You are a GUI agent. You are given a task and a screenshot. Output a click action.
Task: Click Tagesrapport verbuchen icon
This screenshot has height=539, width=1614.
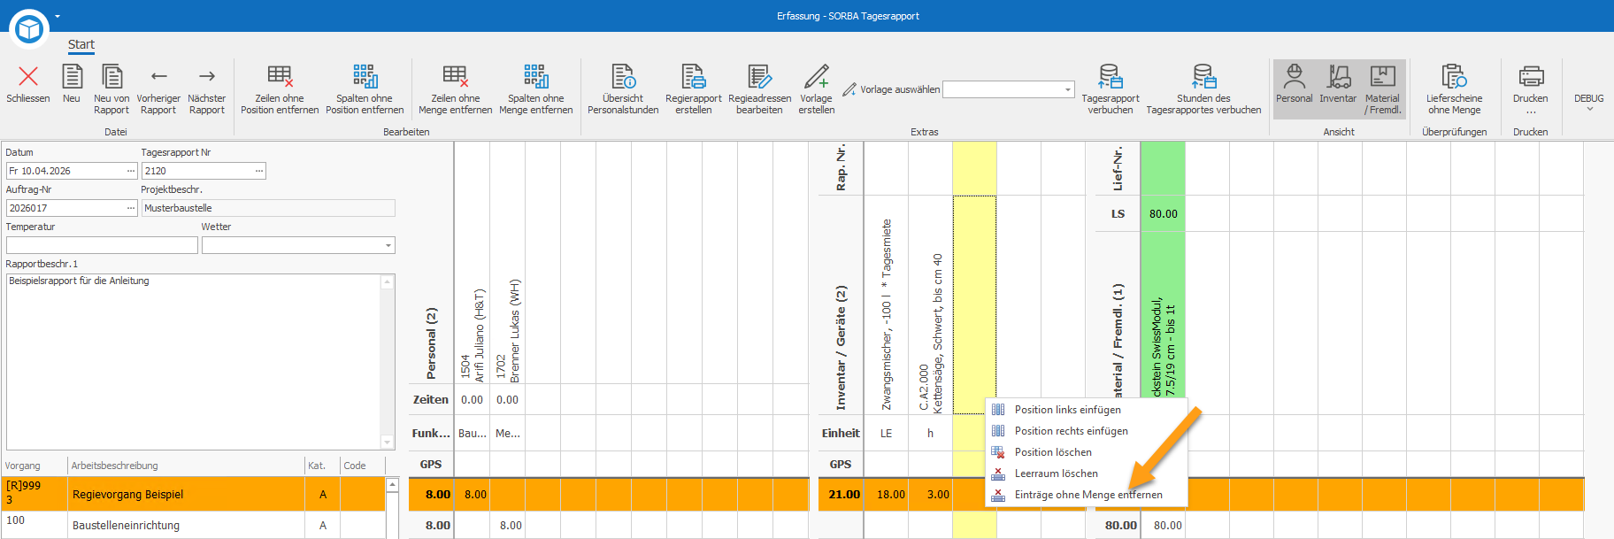pyautogui.click(x=1111, y=76)
